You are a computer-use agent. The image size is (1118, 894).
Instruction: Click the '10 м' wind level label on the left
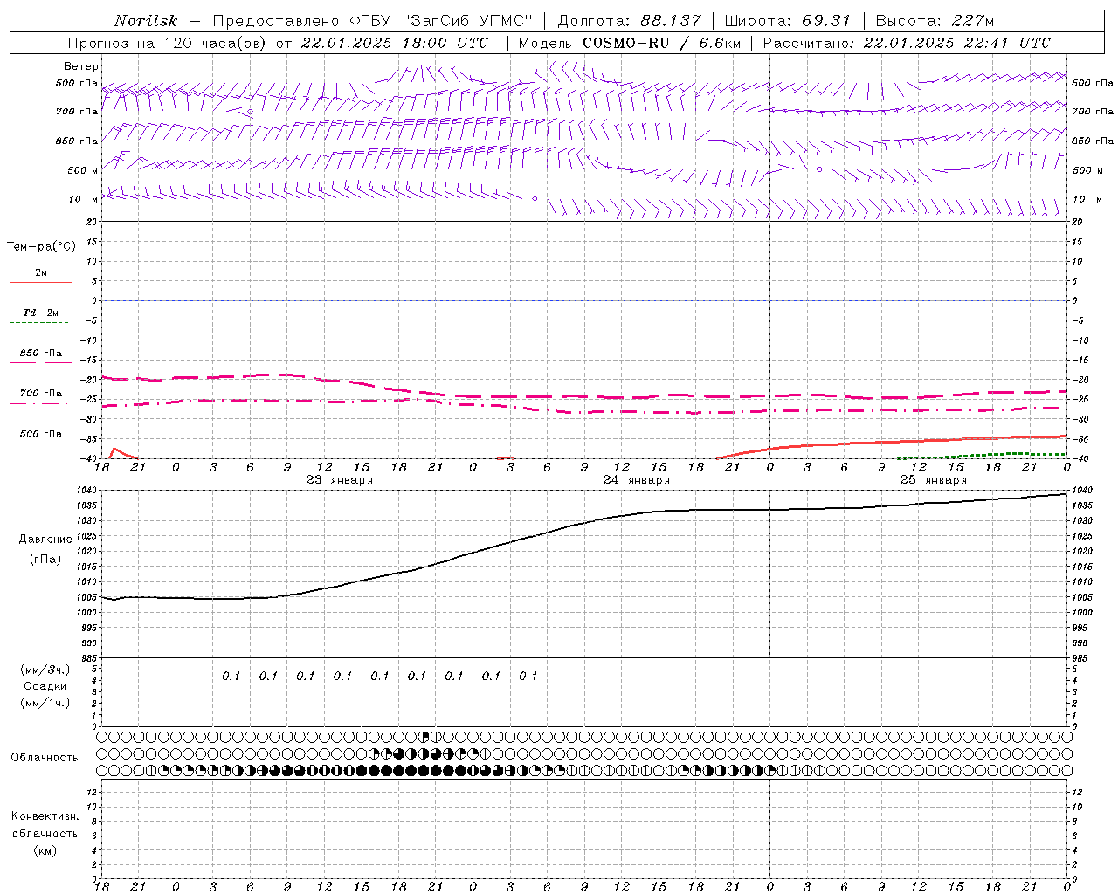83,199
